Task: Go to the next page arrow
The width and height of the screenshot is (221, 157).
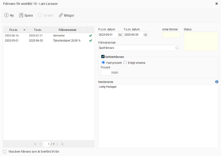Action: click(57, 144)
